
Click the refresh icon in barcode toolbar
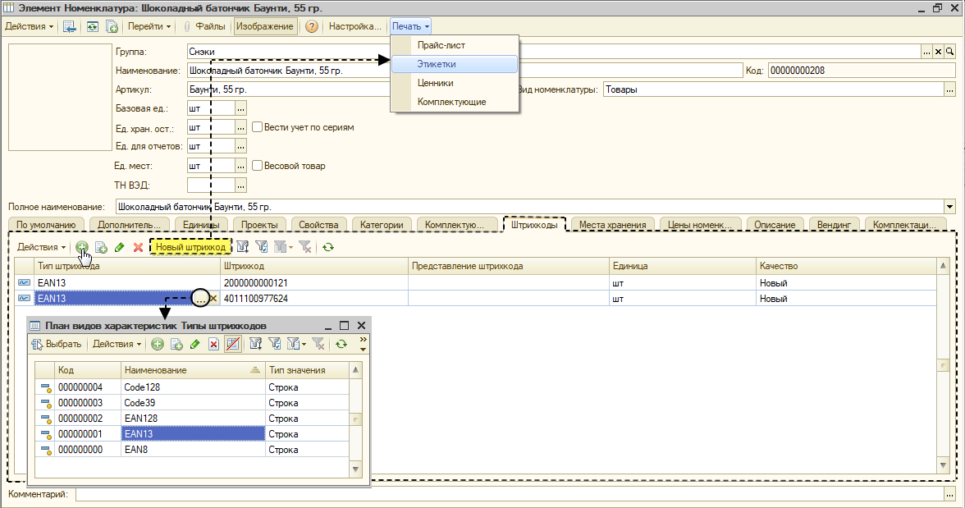328,247
